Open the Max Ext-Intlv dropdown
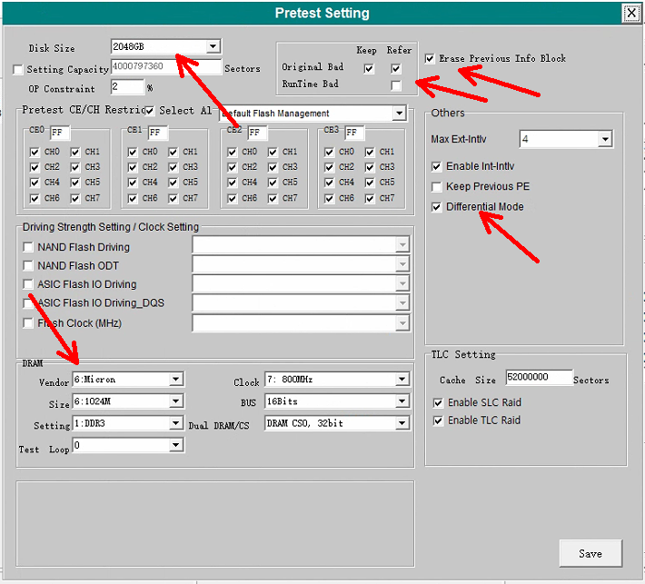The image size is (645, 584). pyautogui.click(x=605, y=139)
